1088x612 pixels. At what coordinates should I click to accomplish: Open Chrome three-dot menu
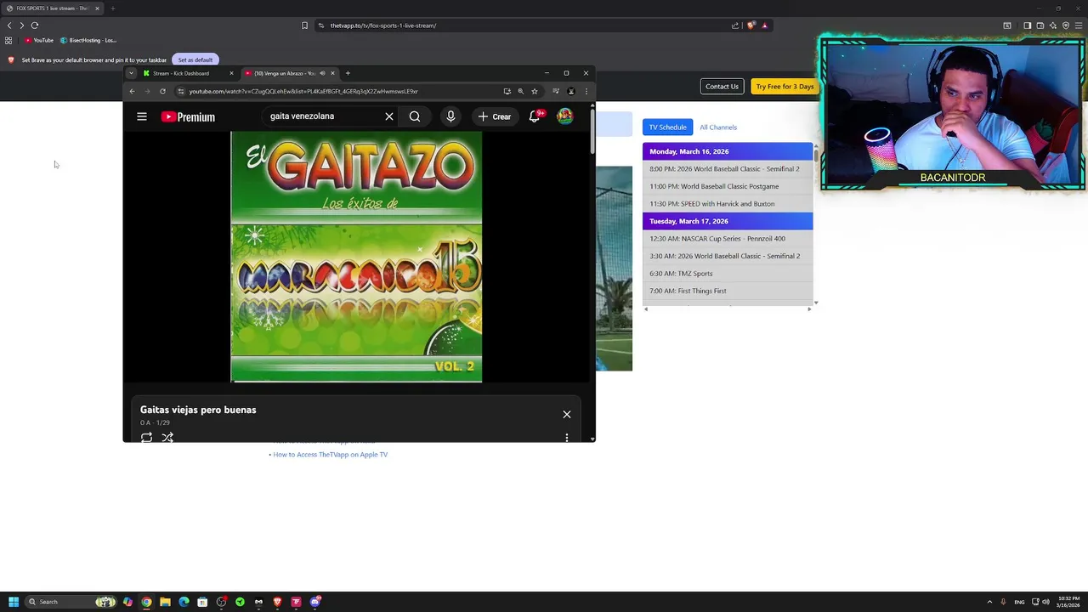pos(586,91)
